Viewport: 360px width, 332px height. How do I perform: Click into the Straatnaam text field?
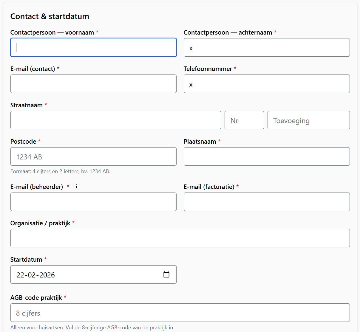point(115,120)
